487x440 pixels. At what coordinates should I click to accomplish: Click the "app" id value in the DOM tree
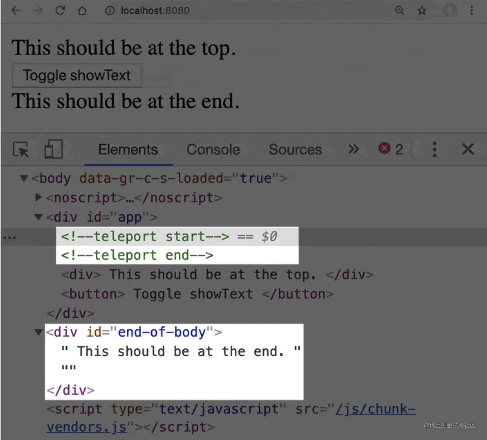[129, 217]
